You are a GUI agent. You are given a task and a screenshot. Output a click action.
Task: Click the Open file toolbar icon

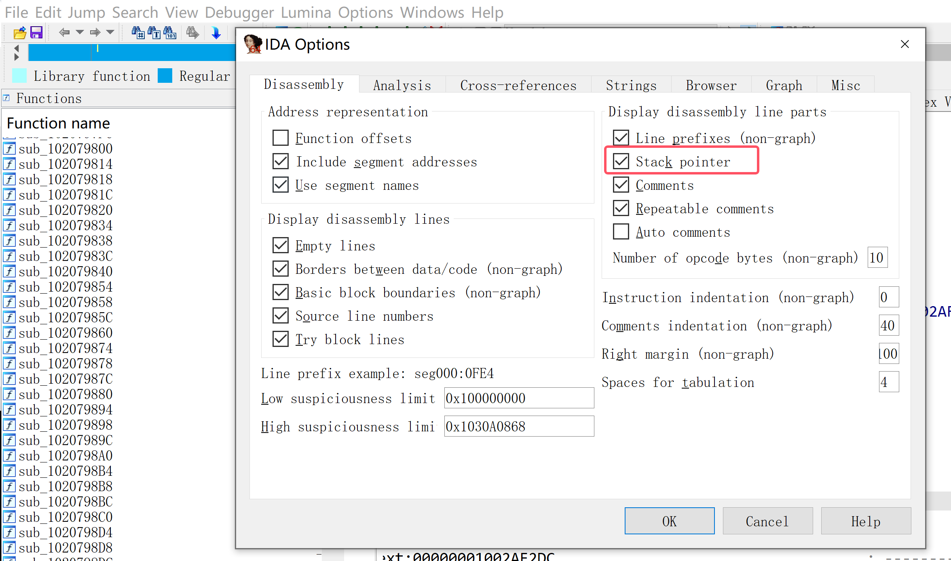point(19,32)
